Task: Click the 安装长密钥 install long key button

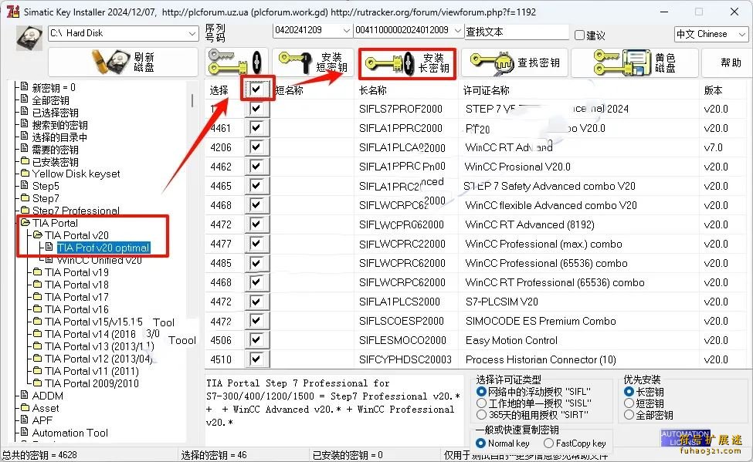Action: [407, 63]
